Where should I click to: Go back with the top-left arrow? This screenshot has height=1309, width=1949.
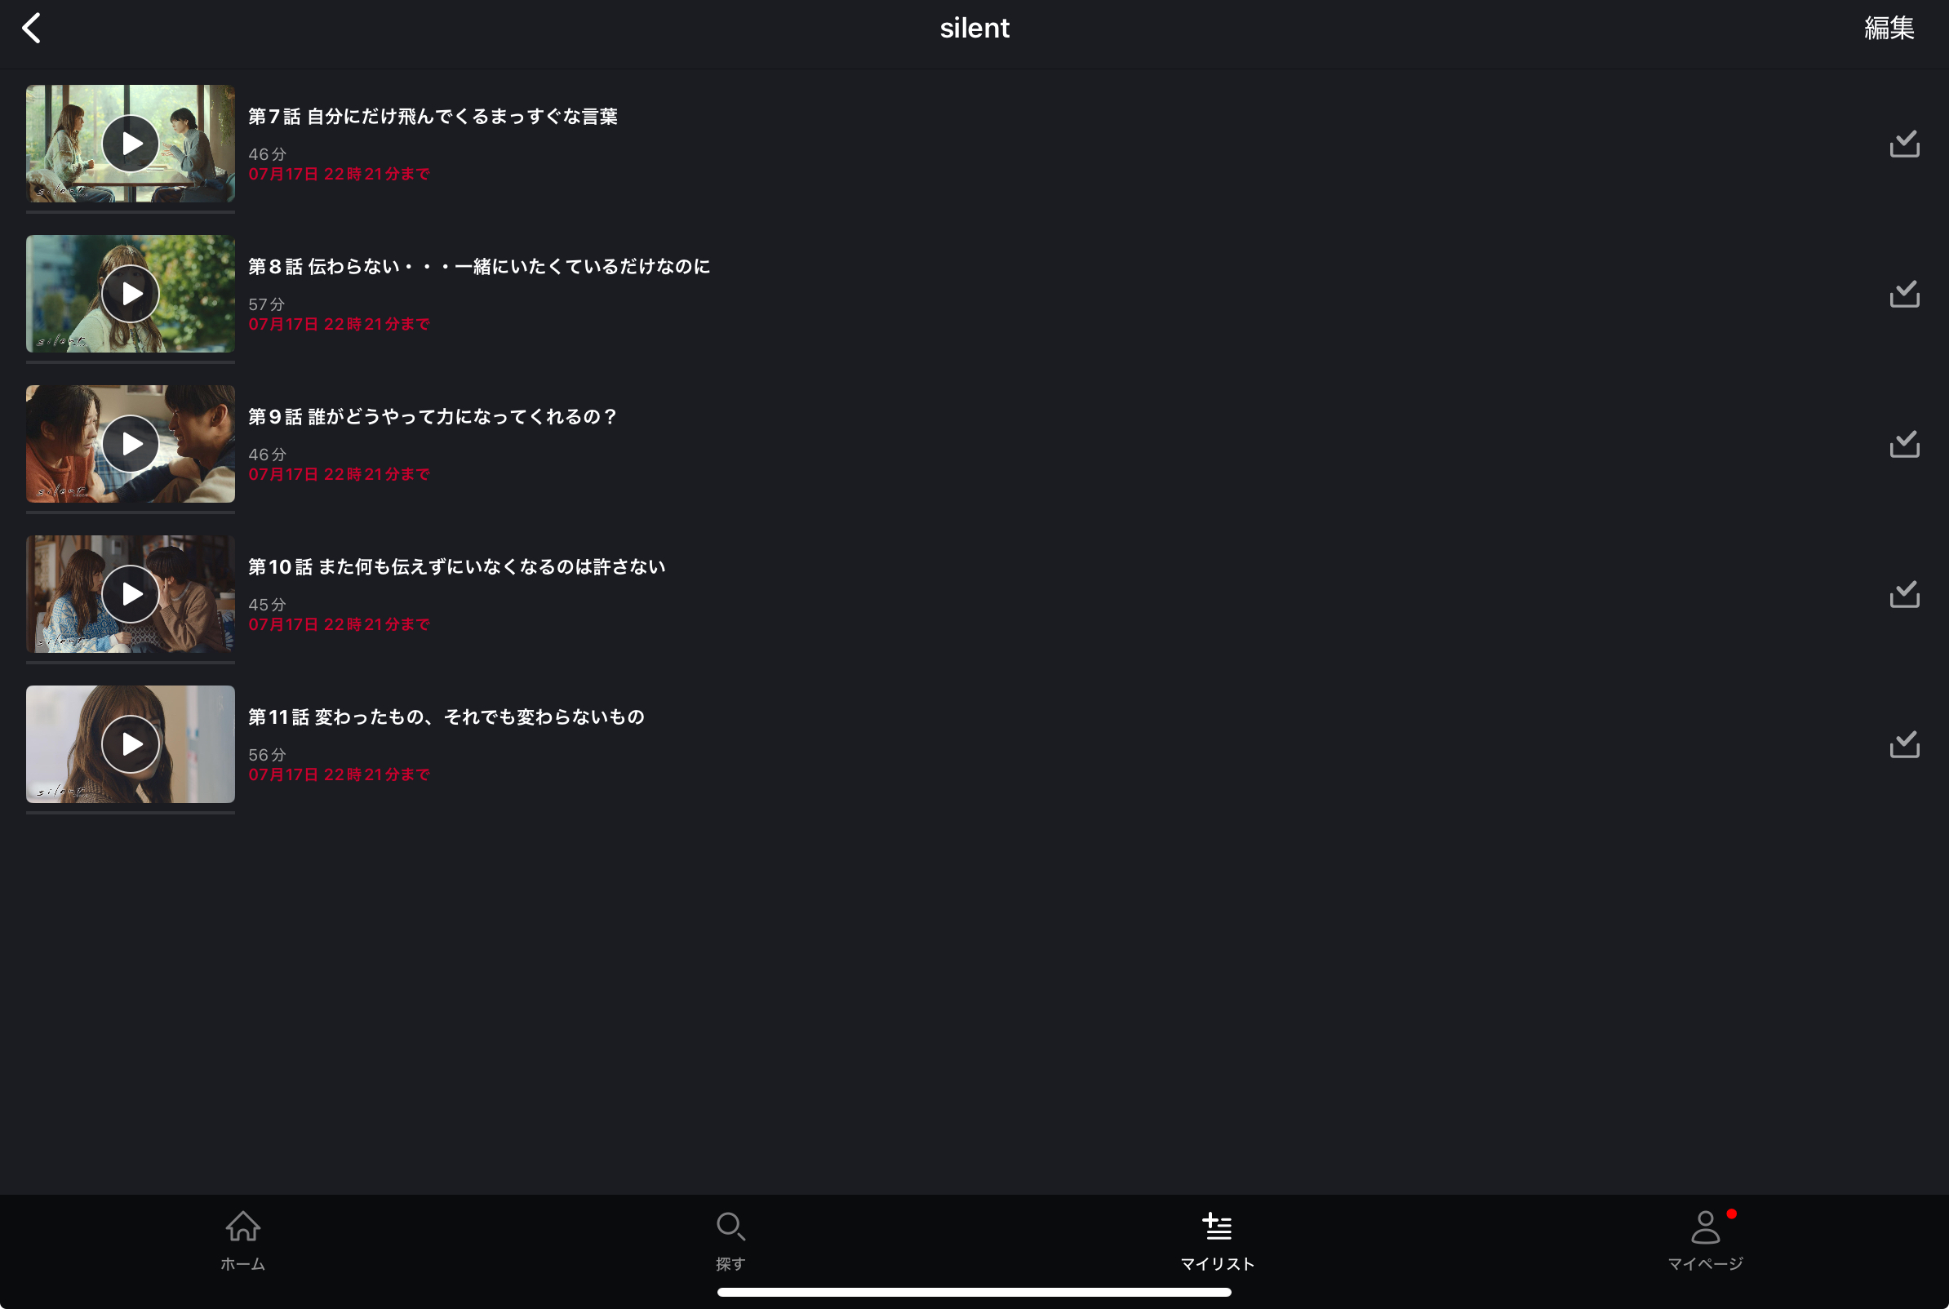pyautogui.click(x=31, y=28)
